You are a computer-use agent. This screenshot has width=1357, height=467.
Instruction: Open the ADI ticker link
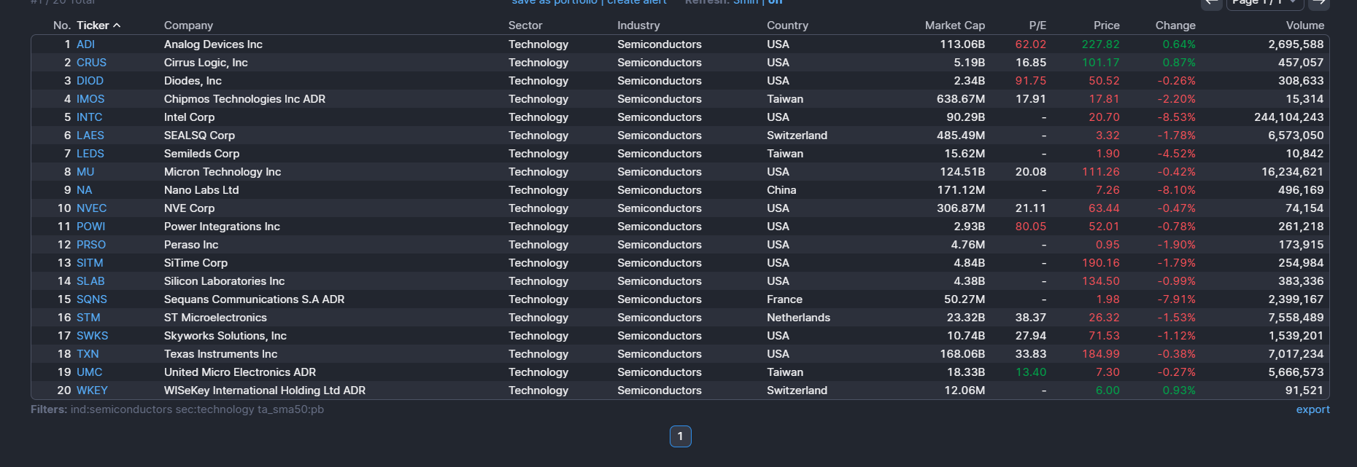(x=85, y=44)
